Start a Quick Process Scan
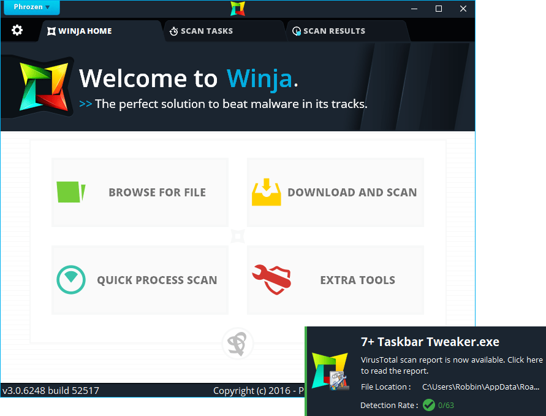Screen dimensions: 546x416 tap(140, 280)
